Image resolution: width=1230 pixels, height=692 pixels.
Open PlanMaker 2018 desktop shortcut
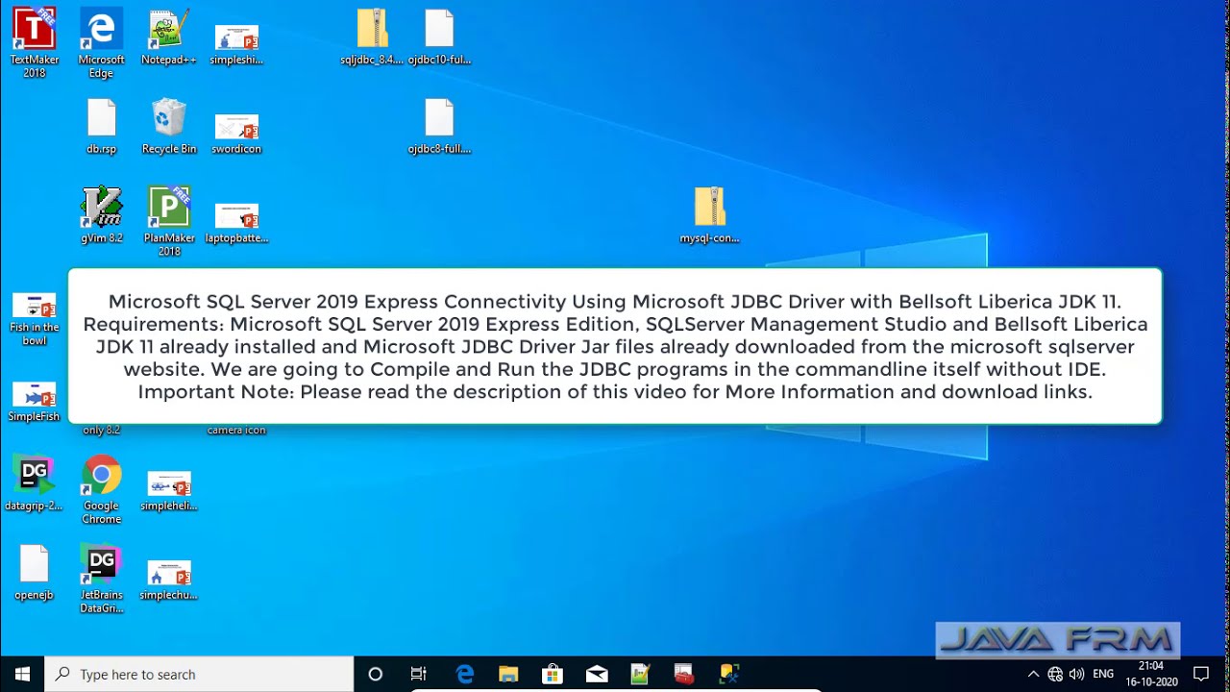pyautogui.click(x=169, y=221)
